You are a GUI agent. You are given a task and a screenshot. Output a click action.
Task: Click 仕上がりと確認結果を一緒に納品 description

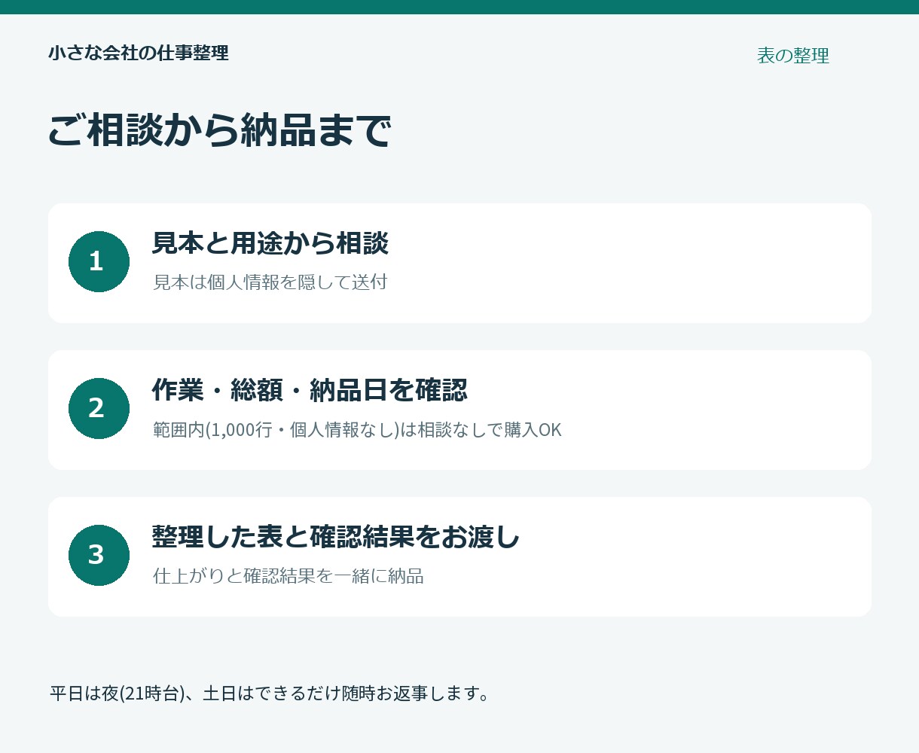[x=289, y=576]
